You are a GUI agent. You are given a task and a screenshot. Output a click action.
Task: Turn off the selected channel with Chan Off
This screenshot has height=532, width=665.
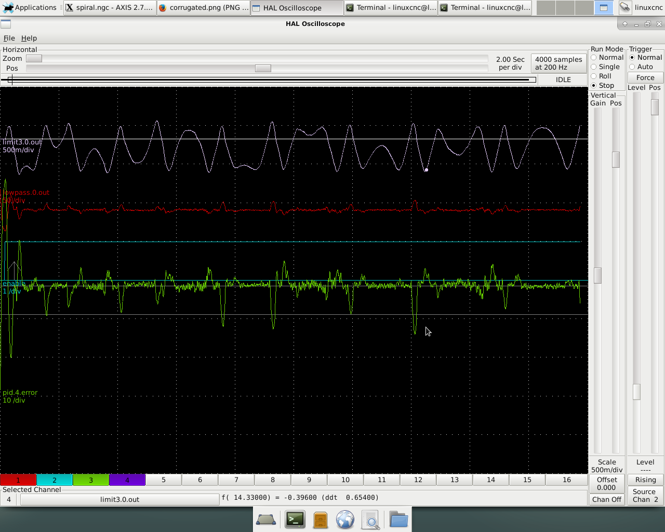click(606, 499)
